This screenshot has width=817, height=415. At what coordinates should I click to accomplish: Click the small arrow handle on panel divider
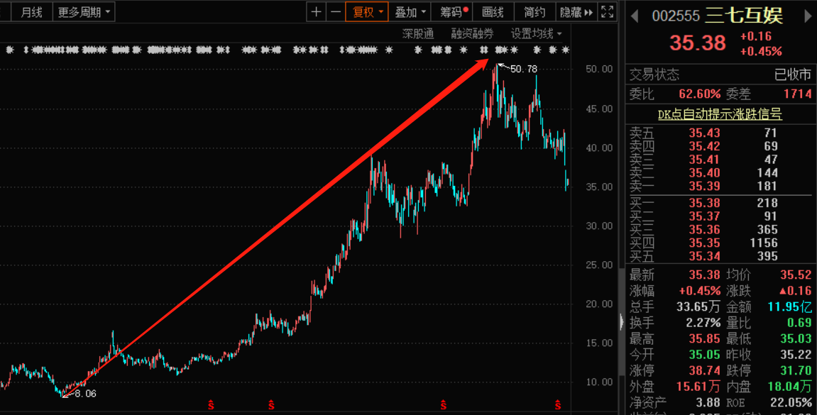coord(621,321)
